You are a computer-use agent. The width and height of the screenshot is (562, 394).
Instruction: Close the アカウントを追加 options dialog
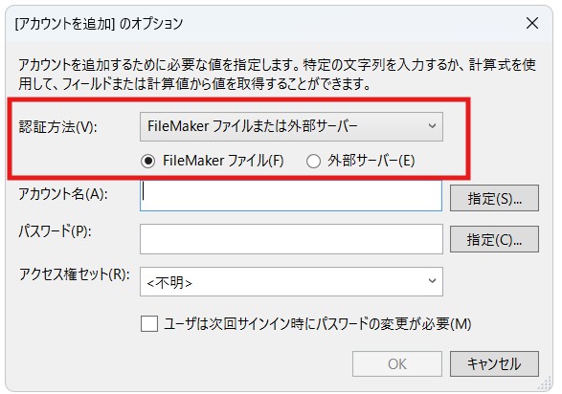pyautogui.click(x=532, y=23)
